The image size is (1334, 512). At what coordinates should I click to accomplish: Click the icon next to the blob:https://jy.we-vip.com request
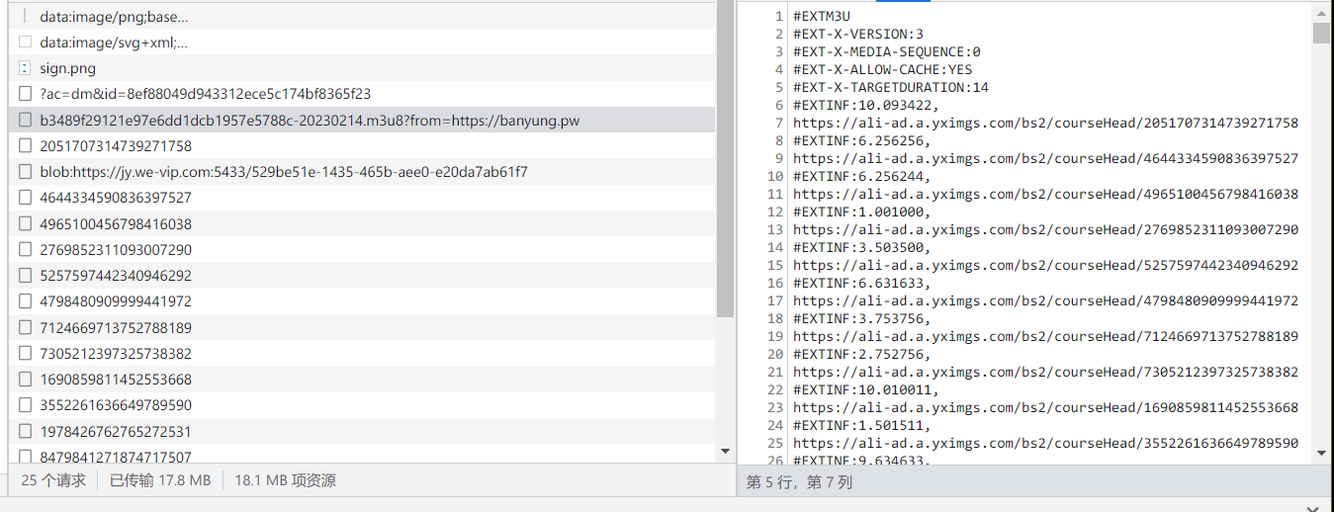(x=25, y=172)
